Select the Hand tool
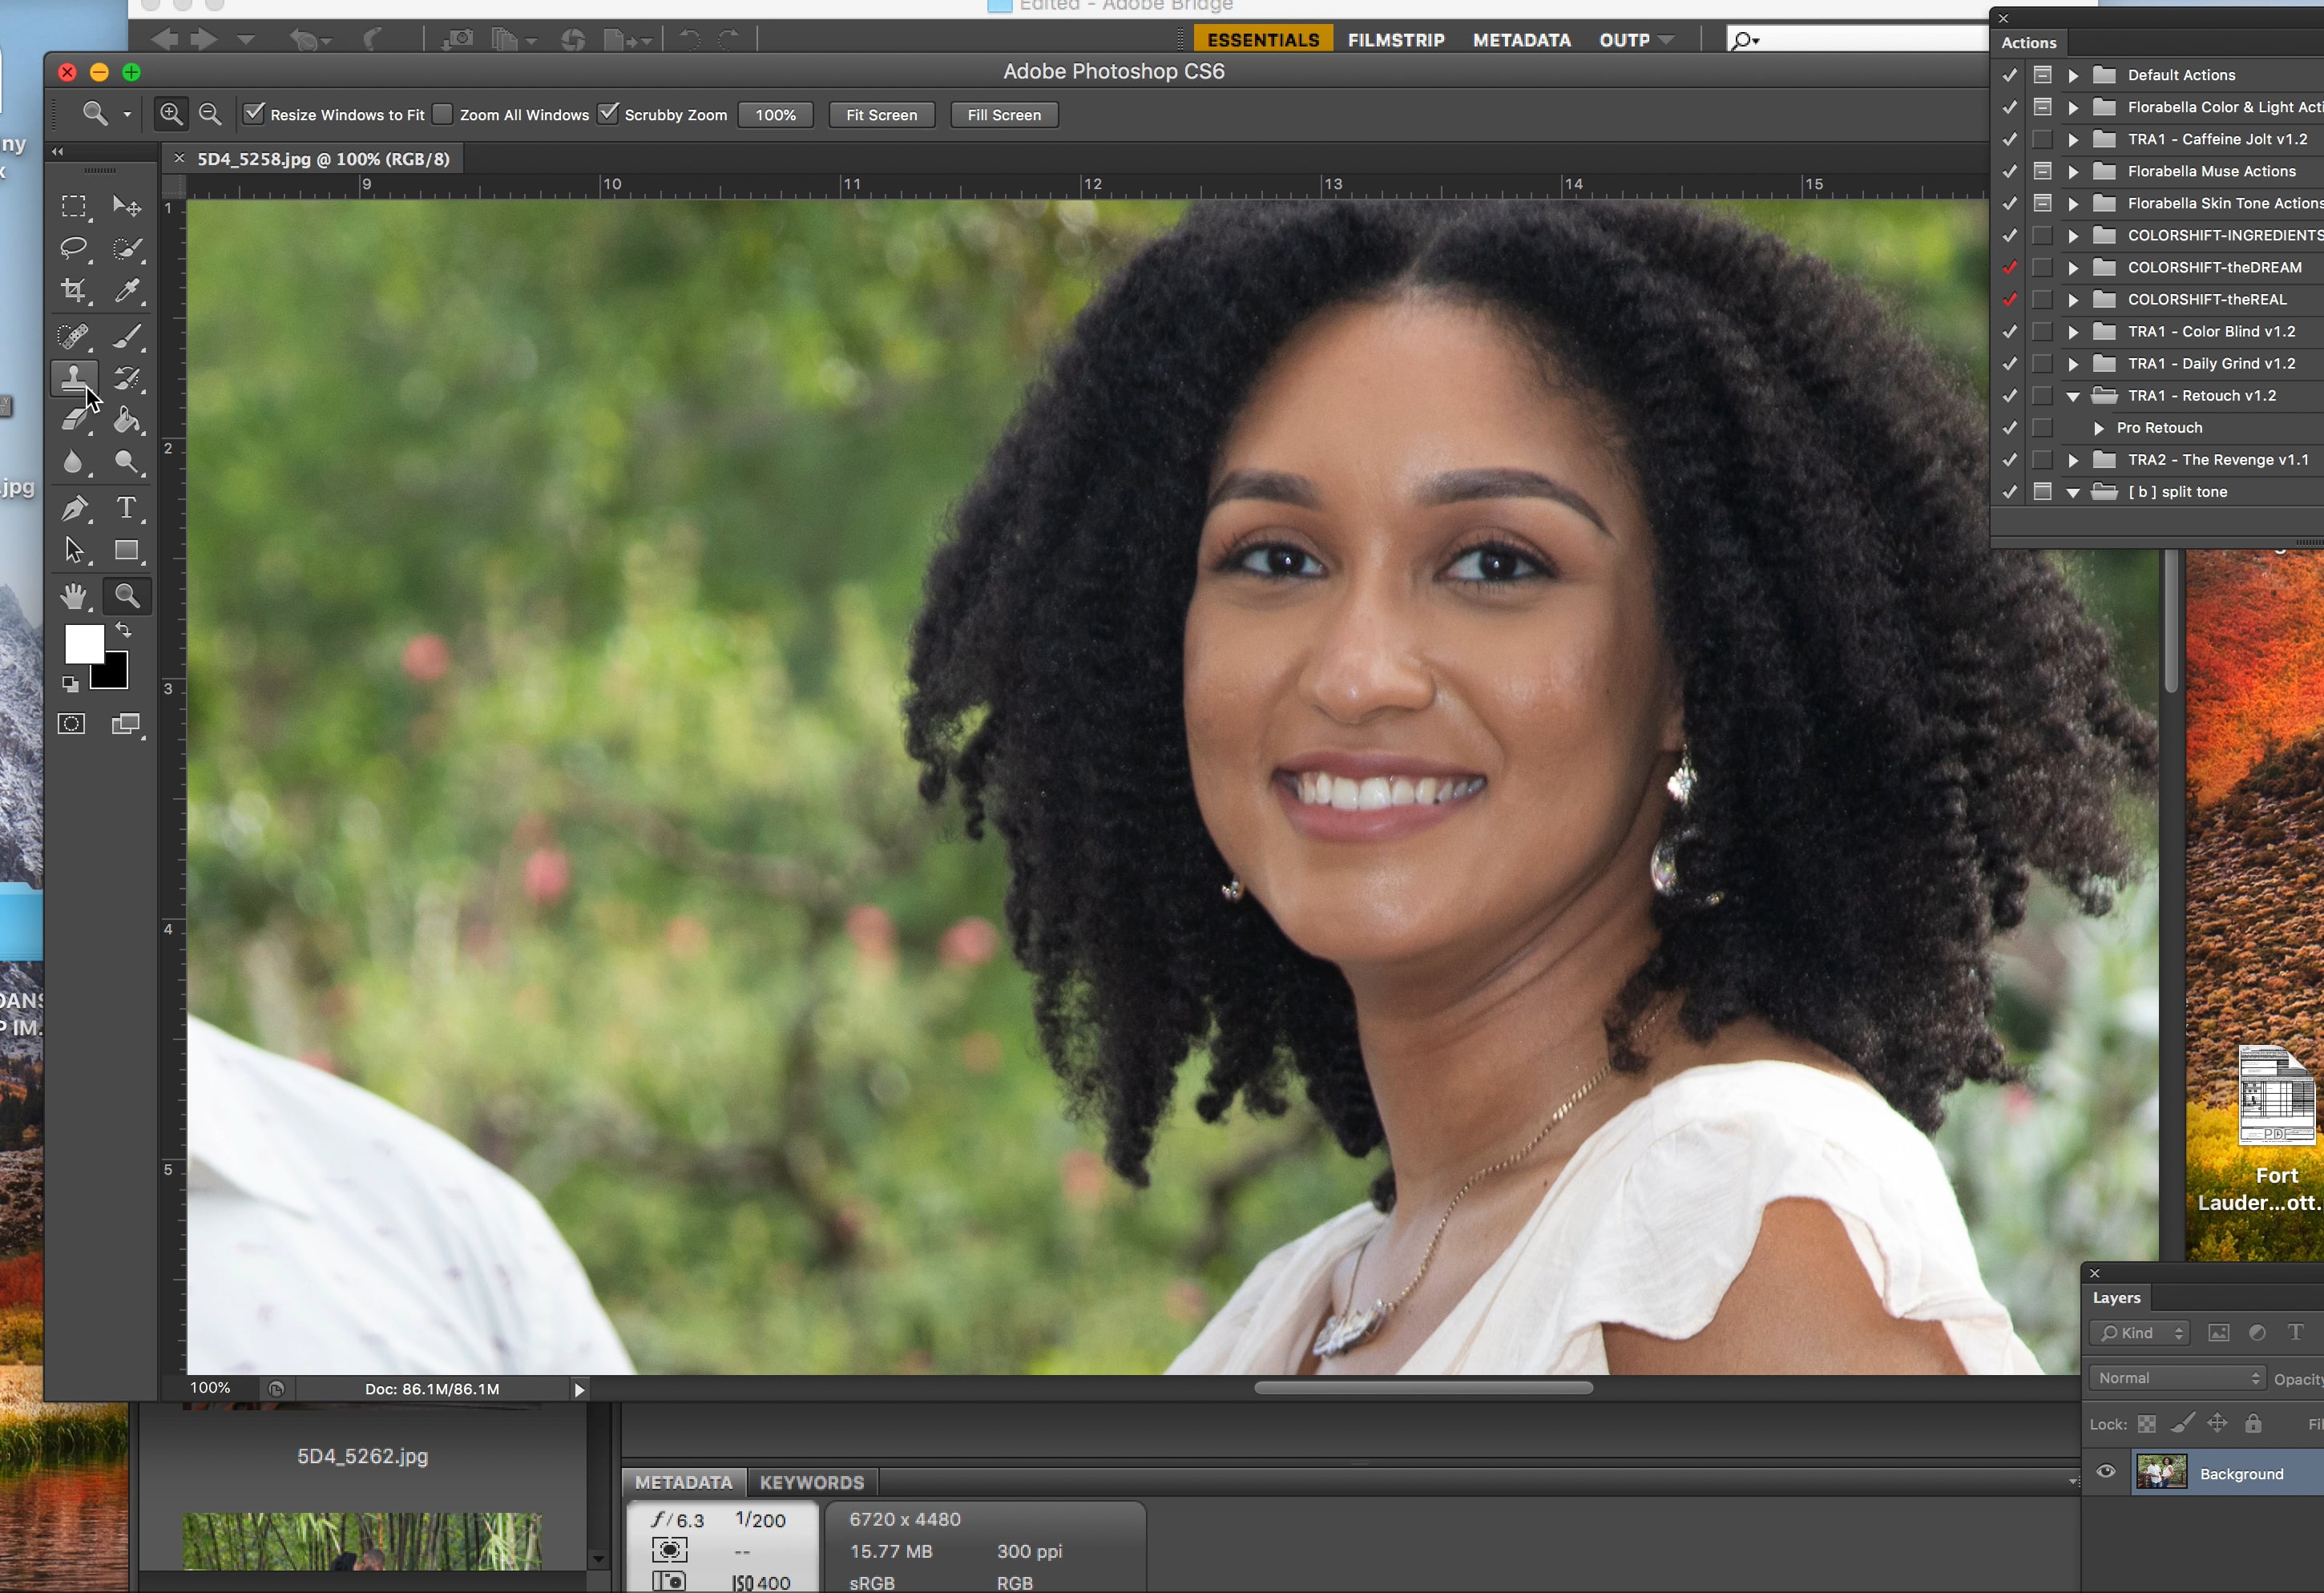This screenshot has width=2324, height=1593. [x=74, y=597]
